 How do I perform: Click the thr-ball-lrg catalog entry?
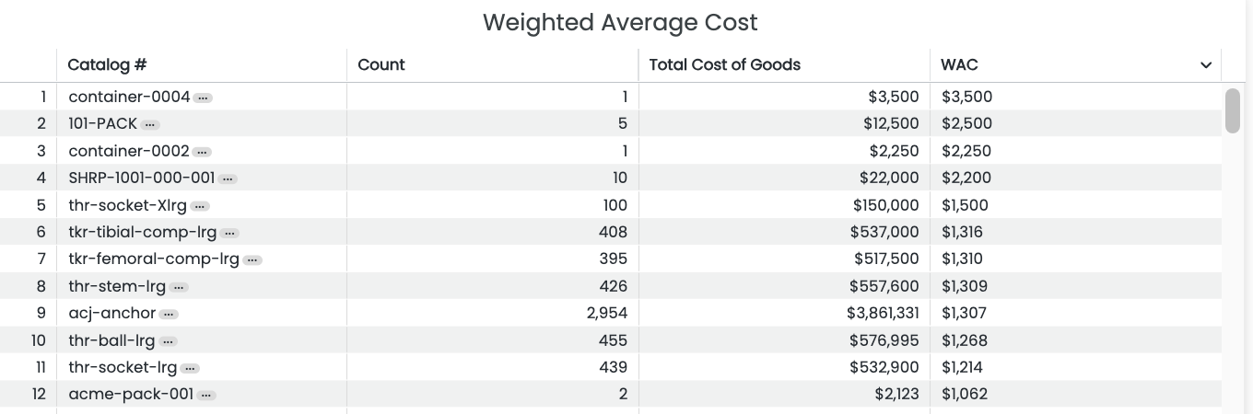point(111,340)
